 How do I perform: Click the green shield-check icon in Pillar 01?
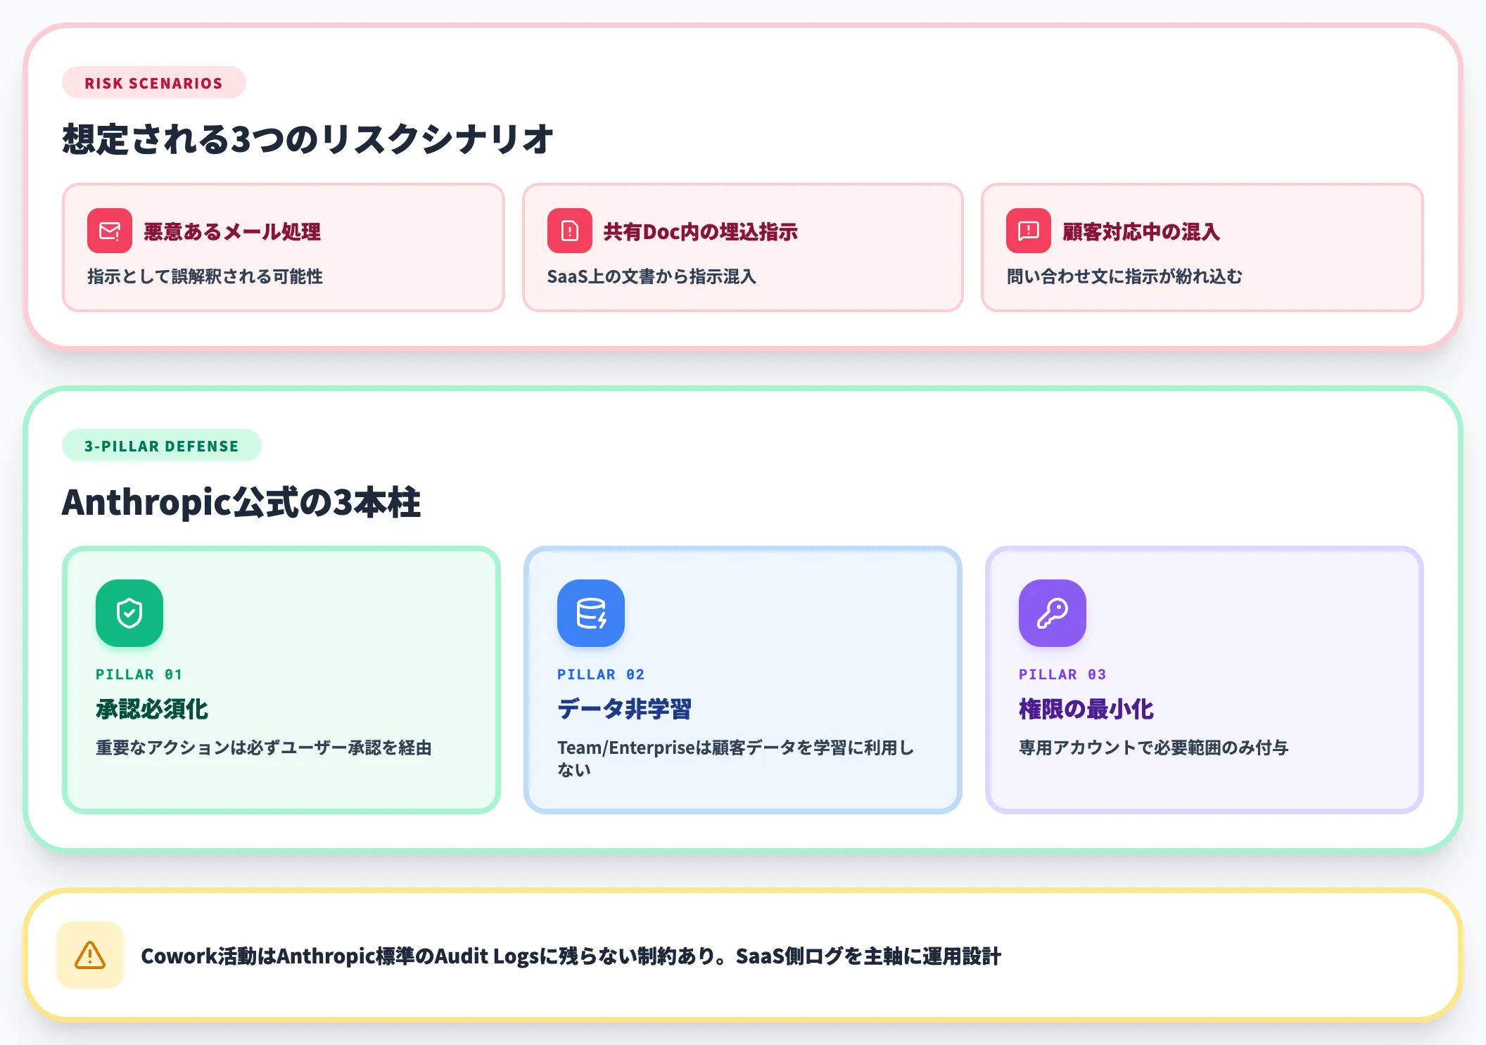click(x=129, y=613)
